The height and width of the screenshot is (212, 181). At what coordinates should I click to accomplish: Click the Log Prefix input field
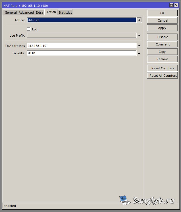coord(82,36)
